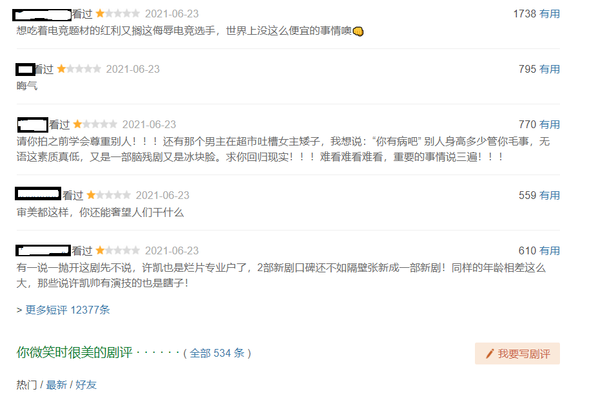Click redacted username on 许凯 review
598x396 pixels.
(x=43, y=250)
